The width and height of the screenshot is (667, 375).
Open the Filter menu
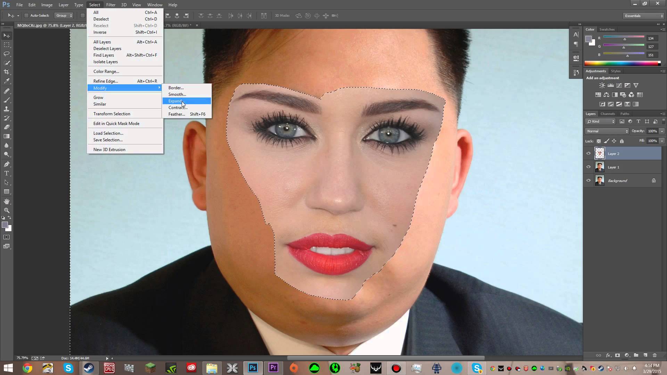(111, 5)
